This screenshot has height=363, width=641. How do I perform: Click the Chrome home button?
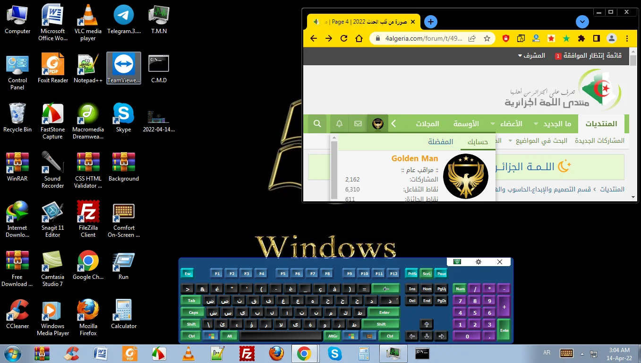pyautogui.click(x=359, y=39)
